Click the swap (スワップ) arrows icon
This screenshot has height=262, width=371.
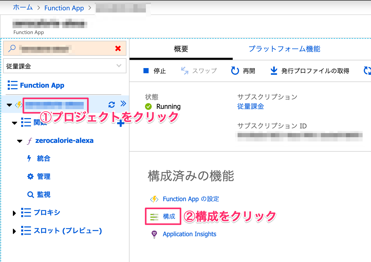pyautogui.click(x=184, y=71)
